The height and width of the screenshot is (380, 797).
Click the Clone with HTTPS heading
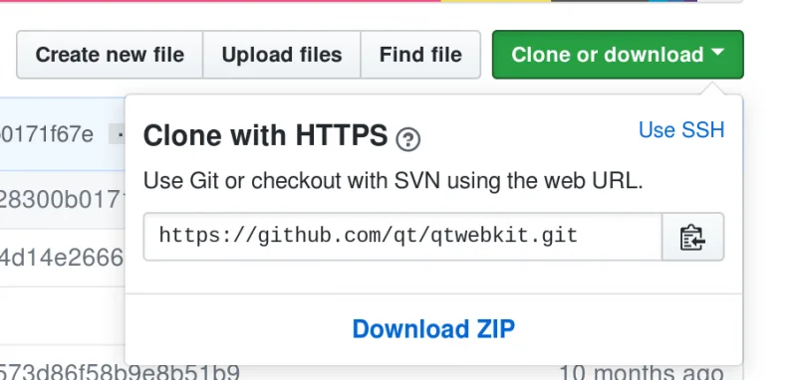coord(265,135)
